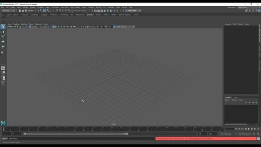
Task: Toggle viewport color management icon
Action: pyautogui.click(x=114, y=27)
